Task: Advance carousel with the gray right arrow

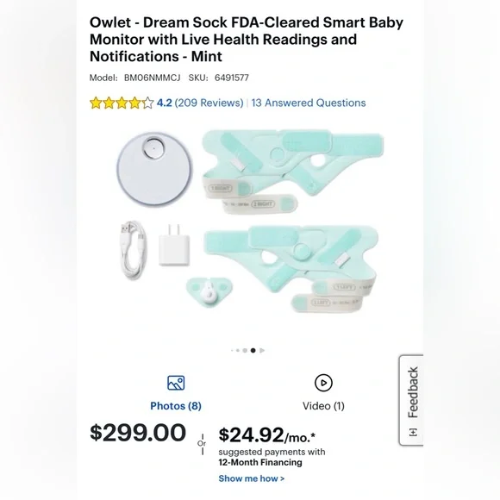Action: 262,351
